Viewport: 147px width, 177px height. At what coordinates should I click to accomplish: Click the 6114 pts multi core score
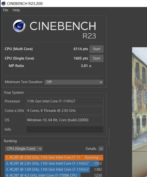point(81,49)
